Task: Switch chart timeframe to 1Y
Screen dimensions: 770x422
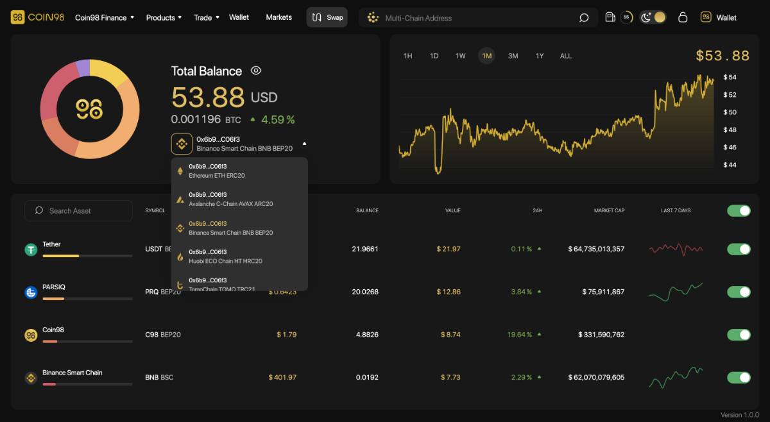Action: coord(539,56)
